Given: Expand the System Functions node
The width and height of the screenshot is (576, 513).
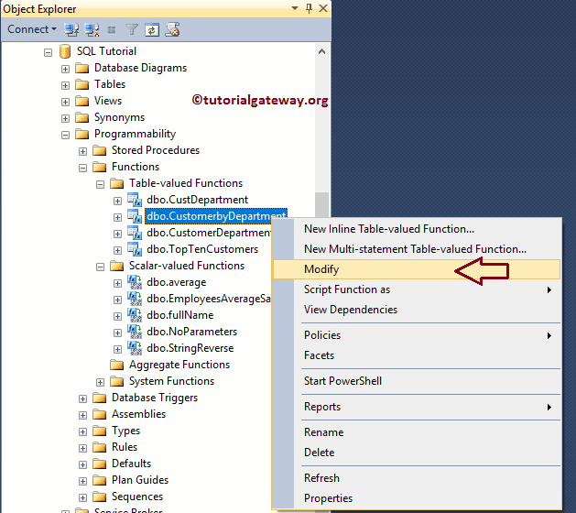Looking at the screenshot, I should pyautogui.click(x=101, y=382).
